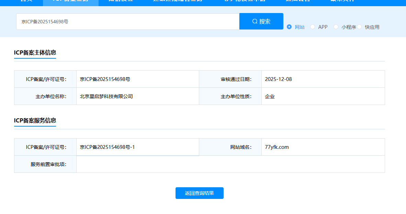Click the 主办单位性质 label cell
Screen dimensions: 406x214
(230, 96)
